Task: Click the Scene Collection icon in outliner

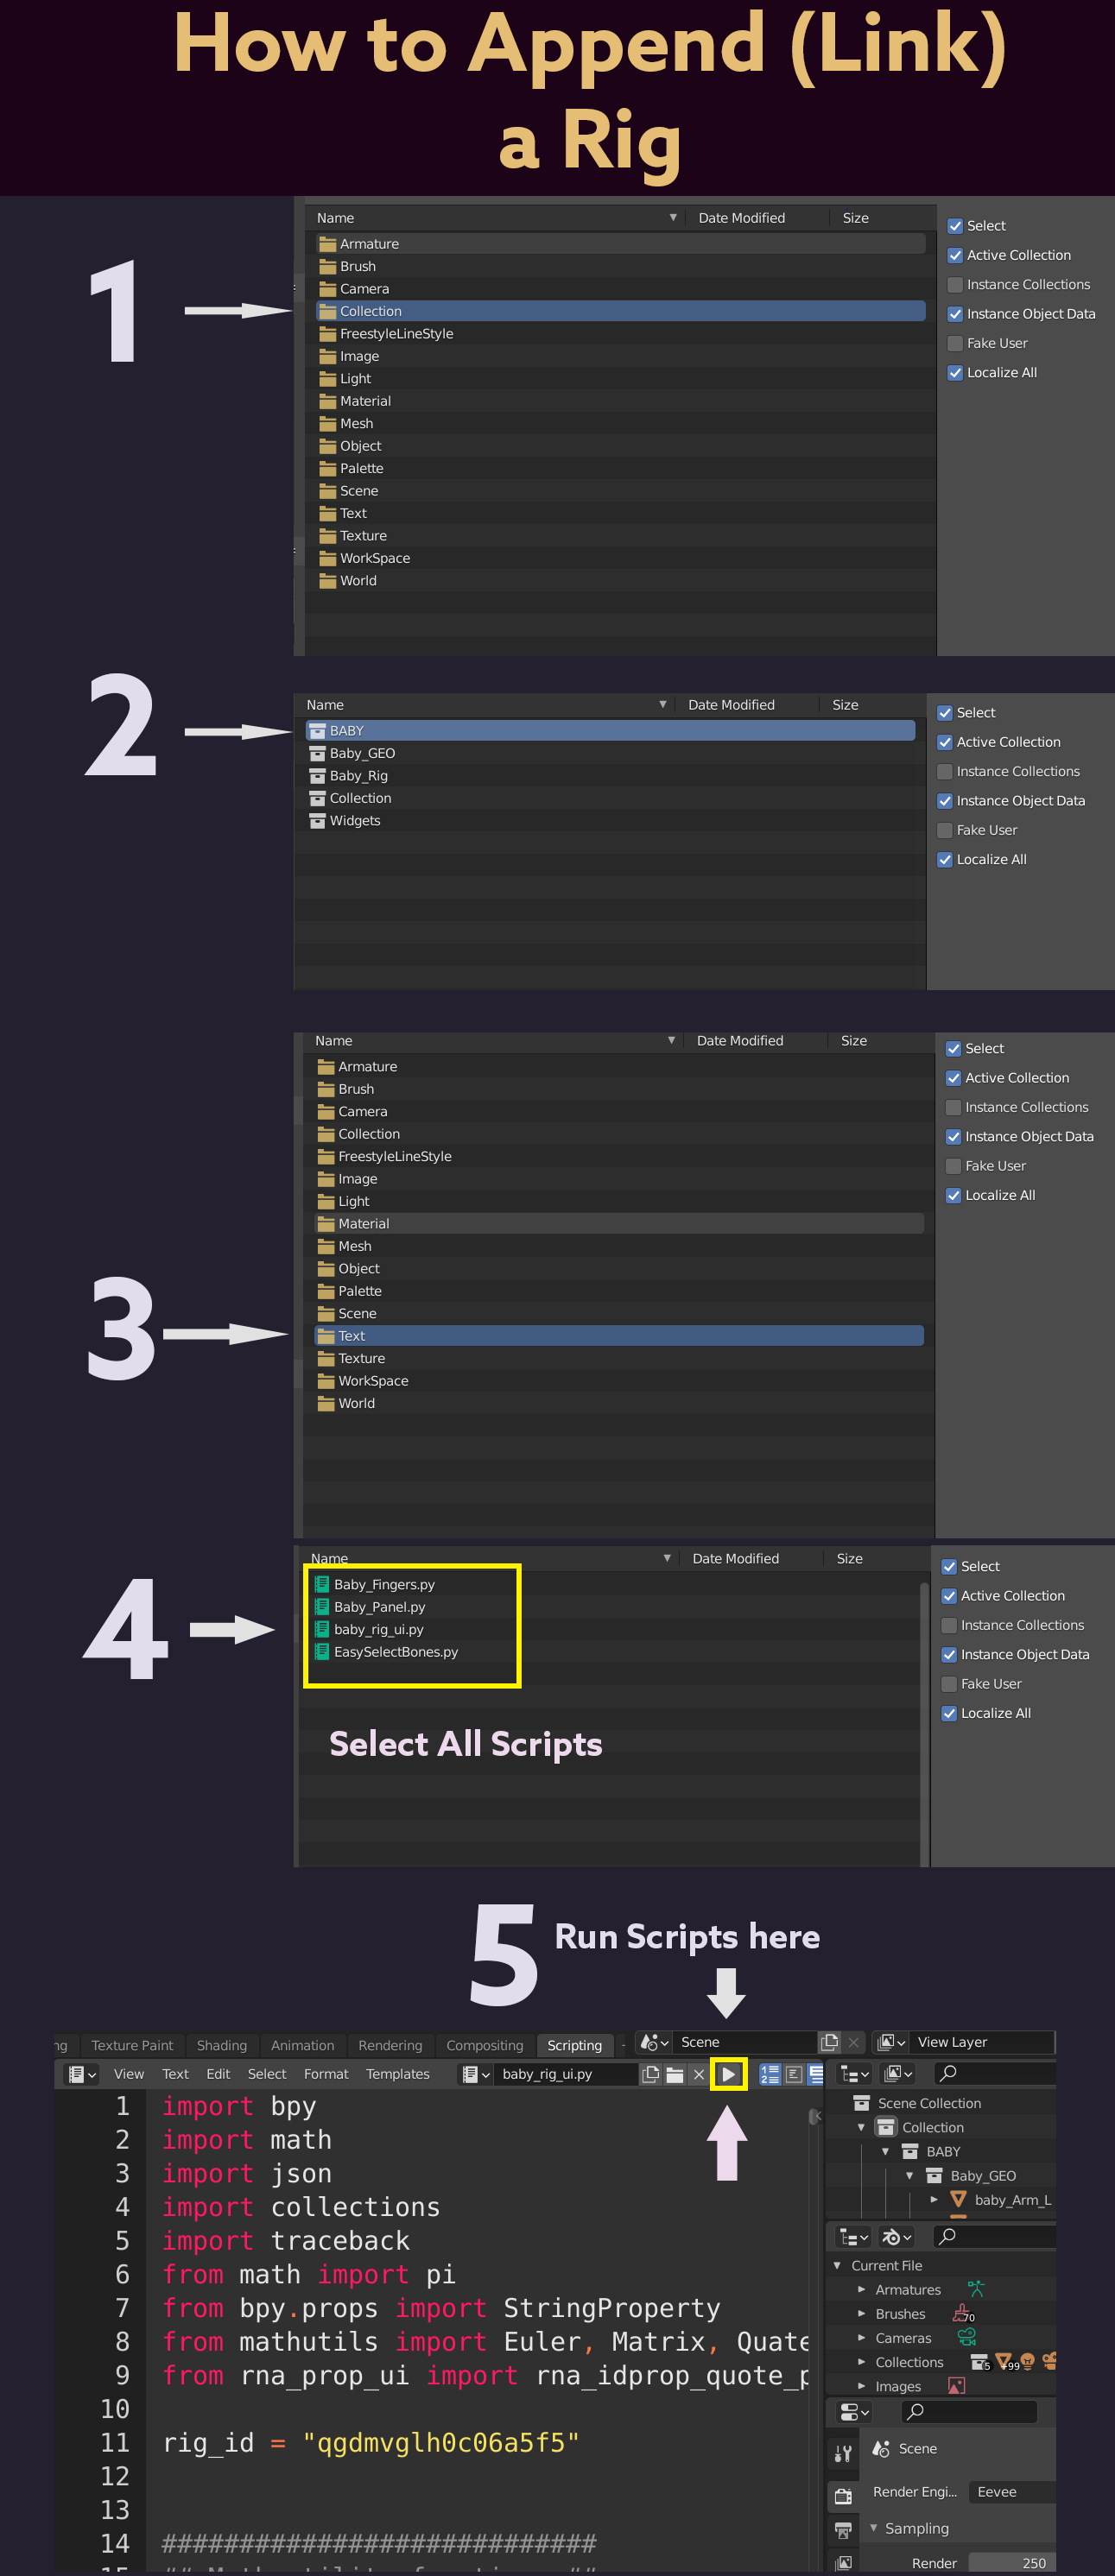Action: point(862,2103)
